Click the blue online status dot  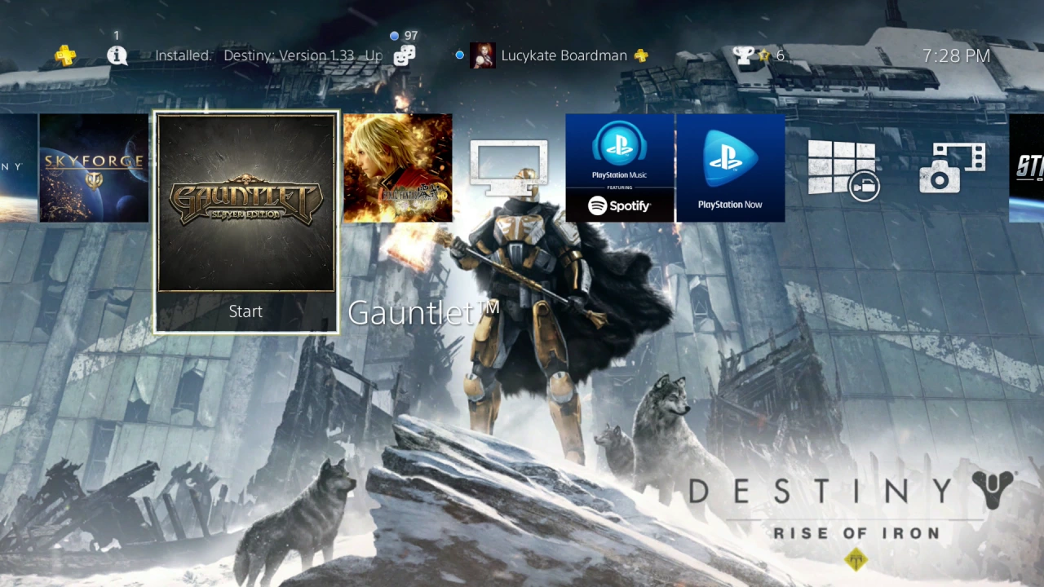[460, 55]
